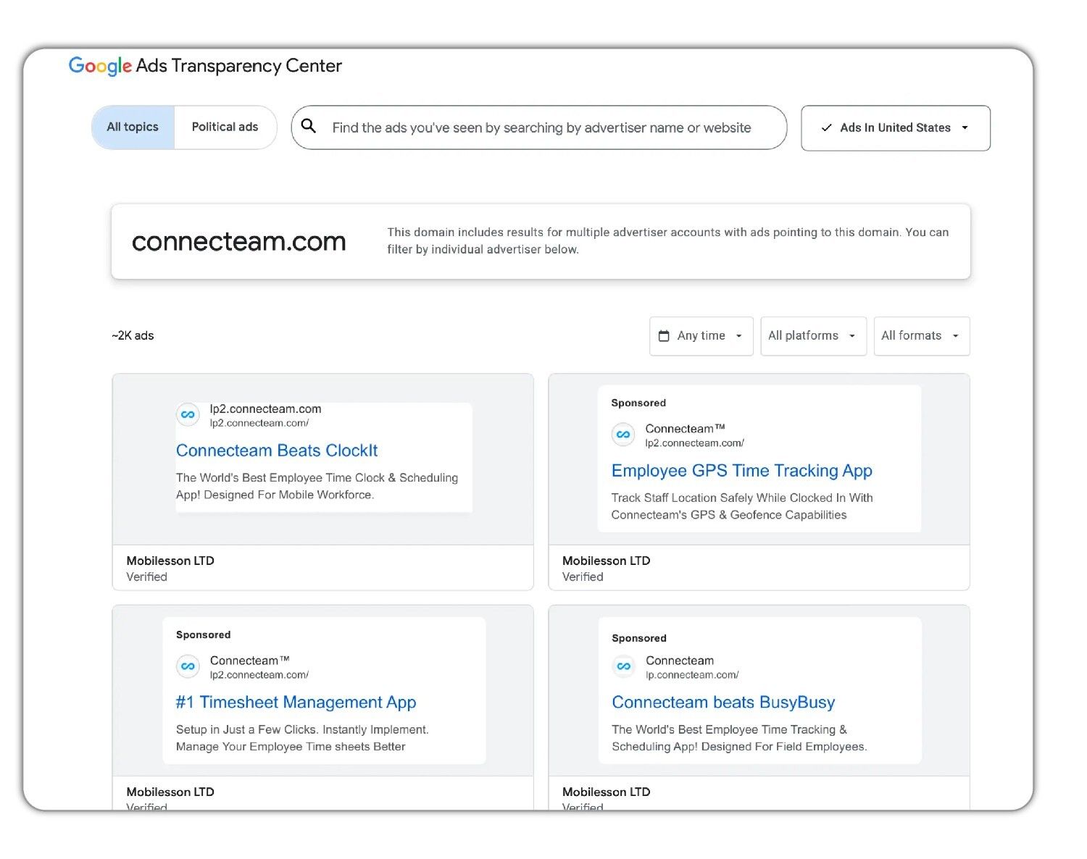The height and width of the screenshot is (859, 1087).
Task: Click Verified label under GPS Tracking ad
Action: click(583, 577)
